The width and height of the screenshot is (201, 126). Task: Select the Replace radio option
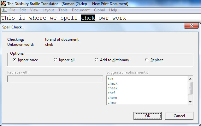[154, 60]
